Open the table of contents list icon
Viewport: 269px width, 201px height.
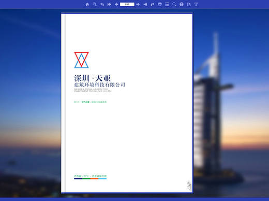pyautogui.click(x=167, y=5)
